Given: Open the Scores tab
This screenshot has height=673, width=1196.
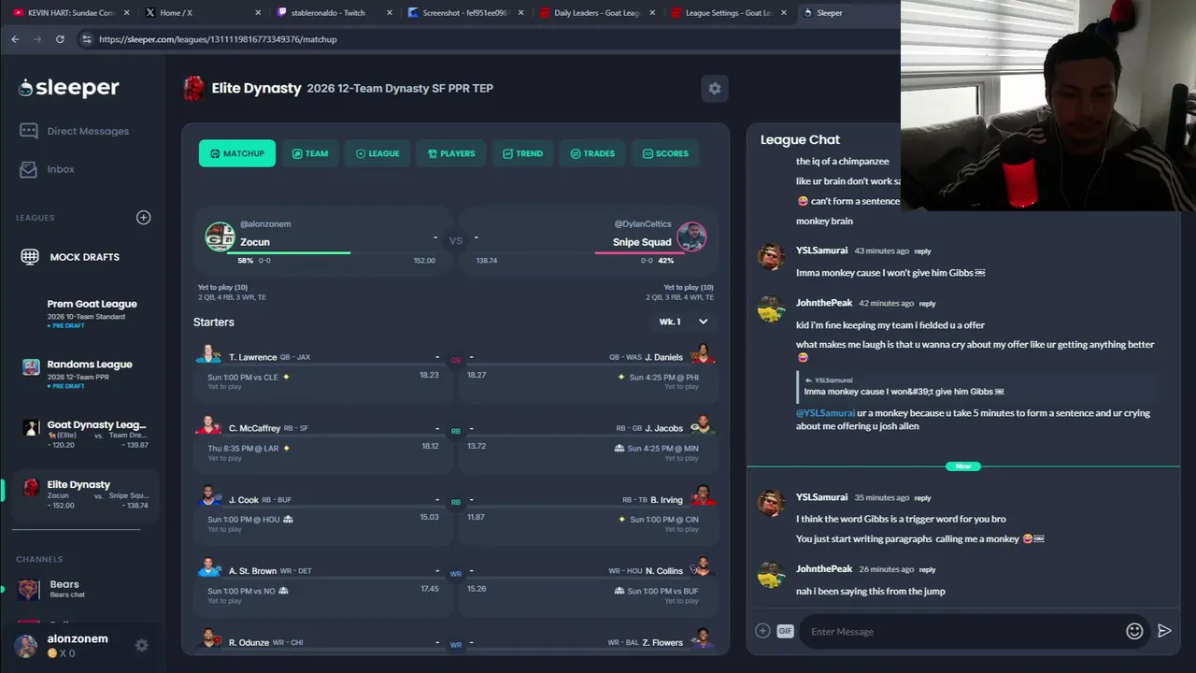Looking at the screenshot, I should click(x=665, y=153).
